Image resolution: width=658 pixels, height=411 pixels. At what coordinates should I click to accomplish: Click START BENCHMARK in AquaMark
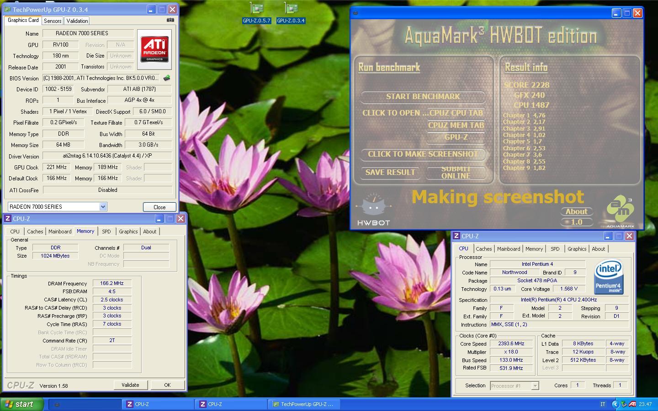423,96
